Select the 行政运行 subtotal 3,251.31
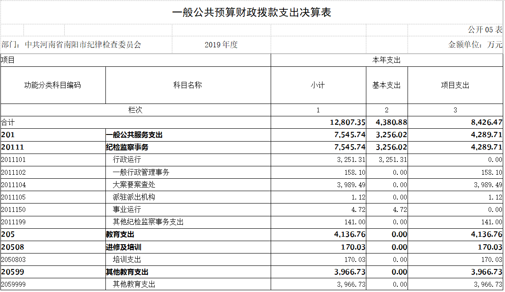The width and height of the screenshot is (505, 292). (351, 160)
